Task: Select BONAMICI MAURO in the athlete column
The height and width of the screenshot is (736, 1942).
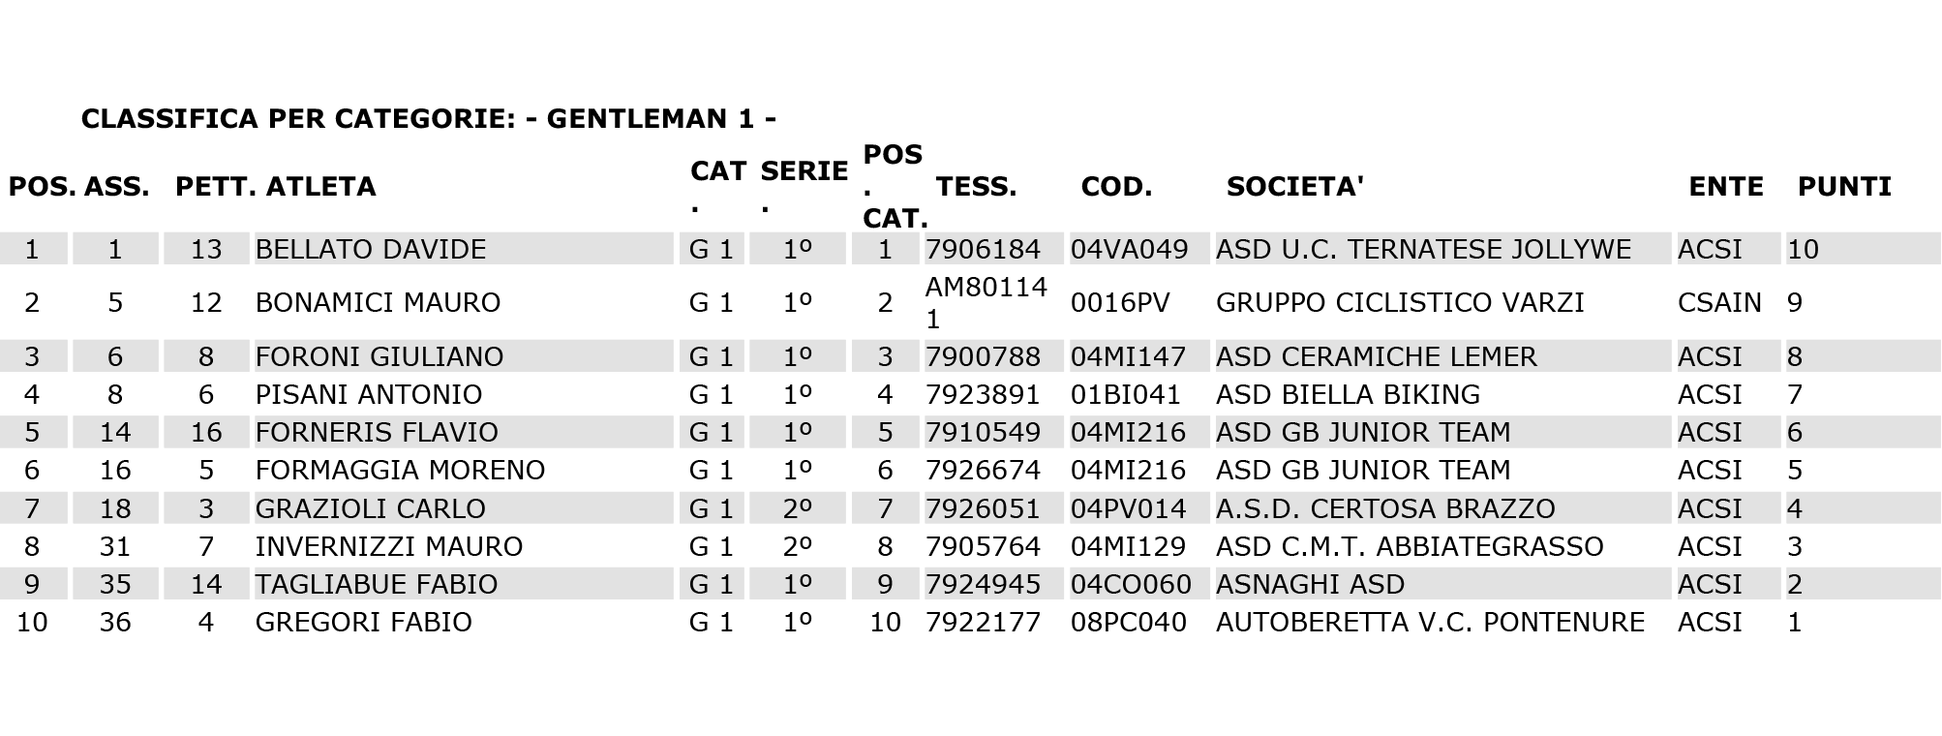Action: (378, 302)
